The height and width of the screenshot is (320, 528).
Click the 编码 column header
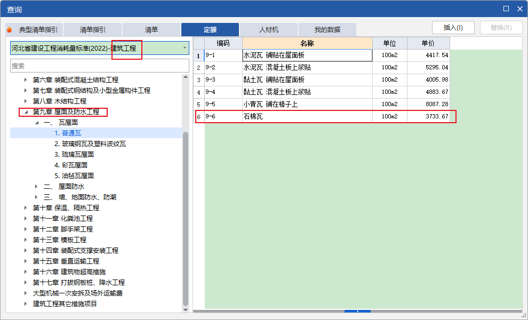tap(223, 43)
